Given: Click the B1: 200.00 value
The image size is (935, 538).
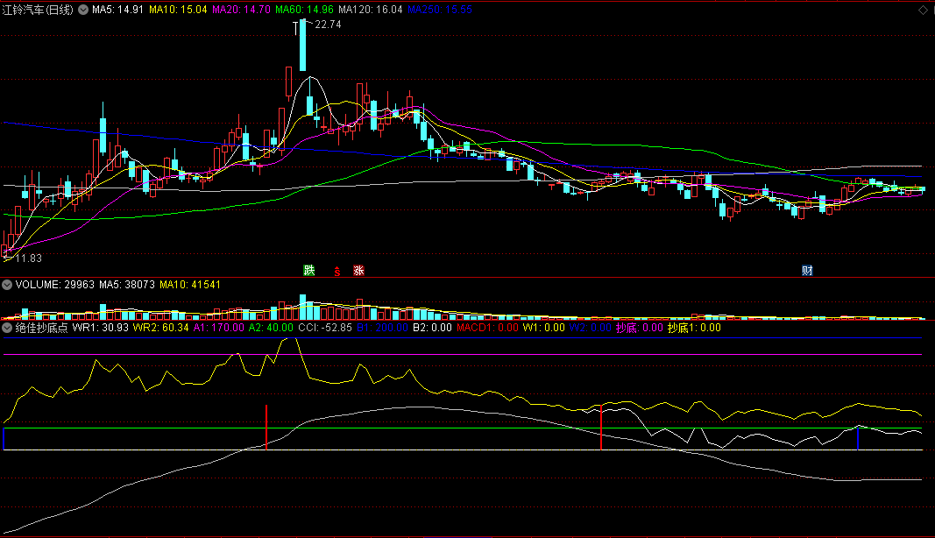Looking at the screenshot, I should 382,328.
